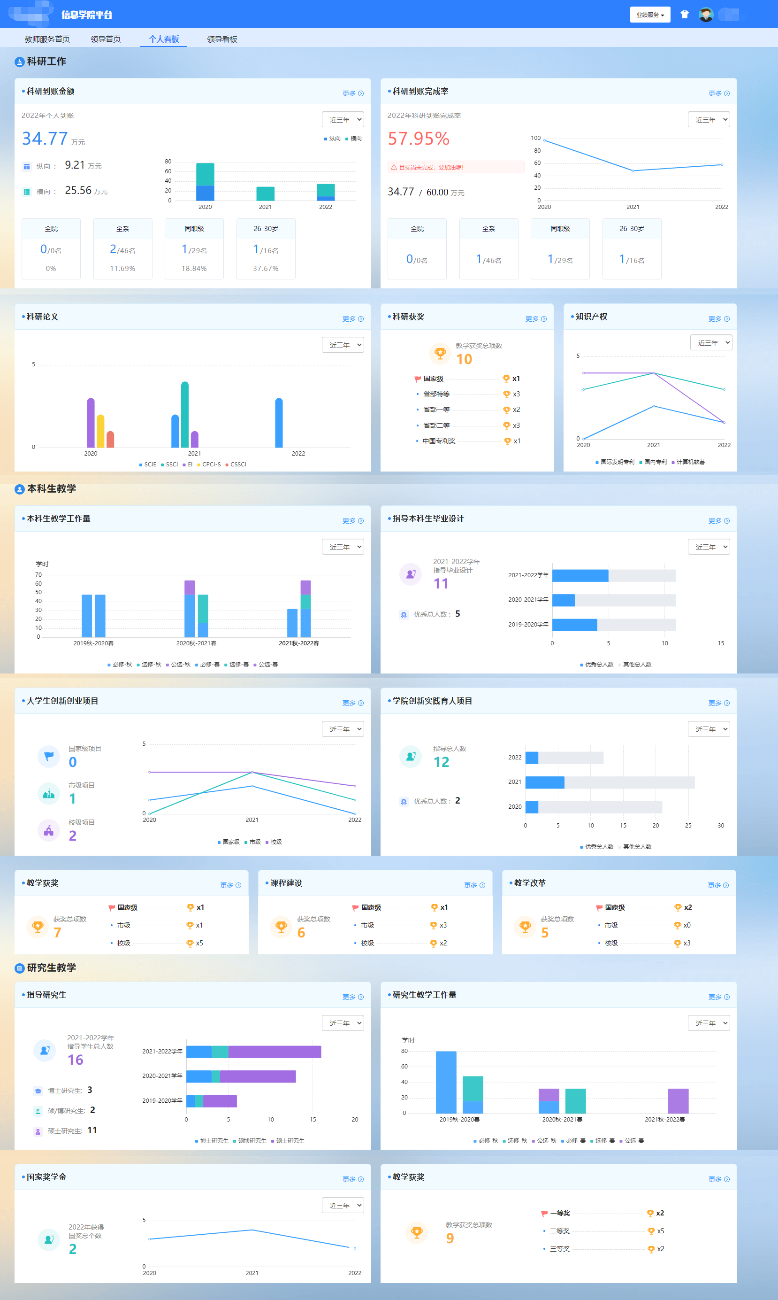Open 更多 link in 科研论文 panel
The width and height of the screenshot is (778, 1300).
pyautogui.click(x=352, y=319)
